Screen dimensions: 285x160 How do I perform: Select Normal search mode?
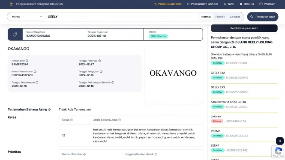point(206,17)
